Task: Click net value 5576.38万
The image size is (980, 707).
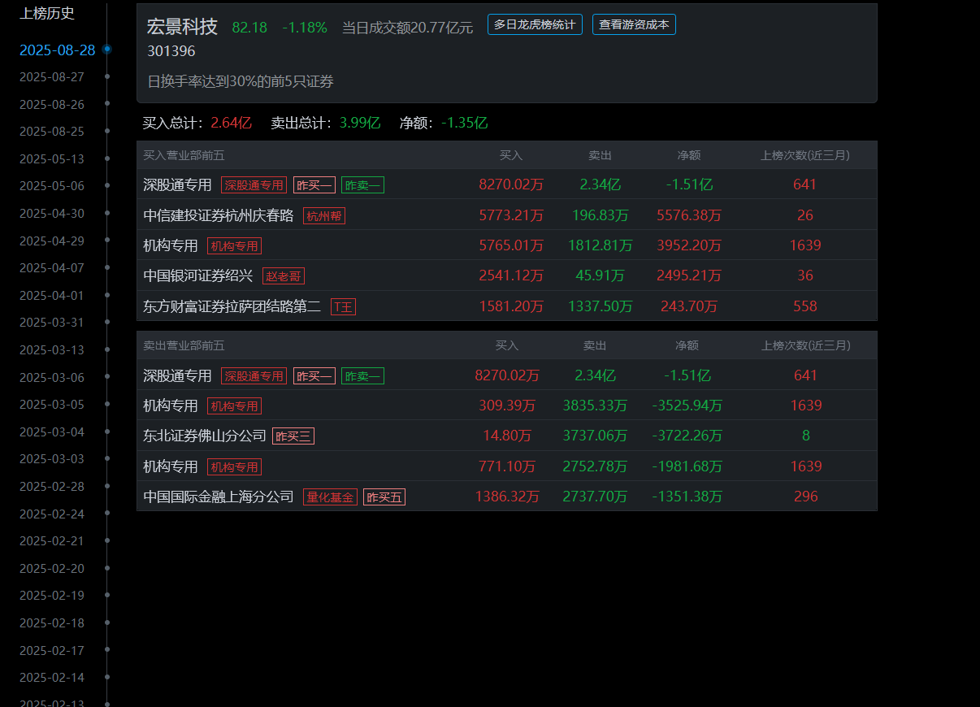Action: pos(689,215)
